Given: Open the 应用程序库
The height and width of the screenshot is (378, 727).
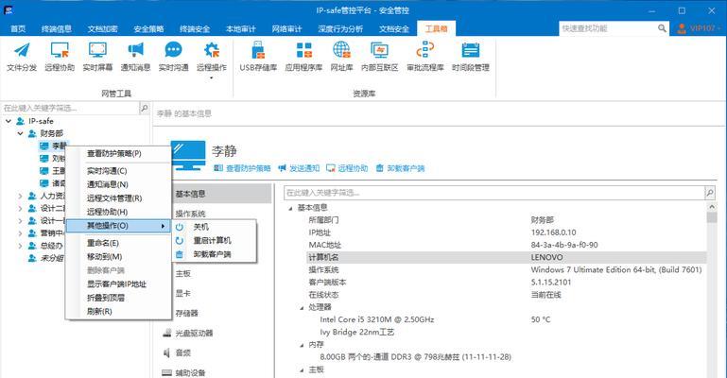Looking at the screenshot, I should coord(303,57).
